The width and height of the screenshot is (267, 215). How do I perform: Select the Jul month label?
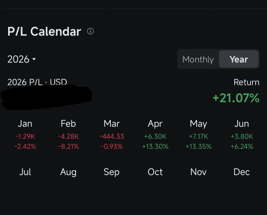(x=25, y=172)
